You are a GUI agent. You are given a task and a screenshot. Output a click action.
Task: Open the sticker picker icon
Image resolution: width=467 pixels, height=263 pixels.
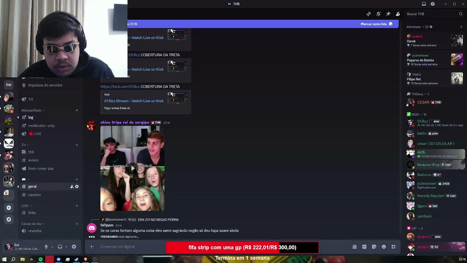coord(374,247)
